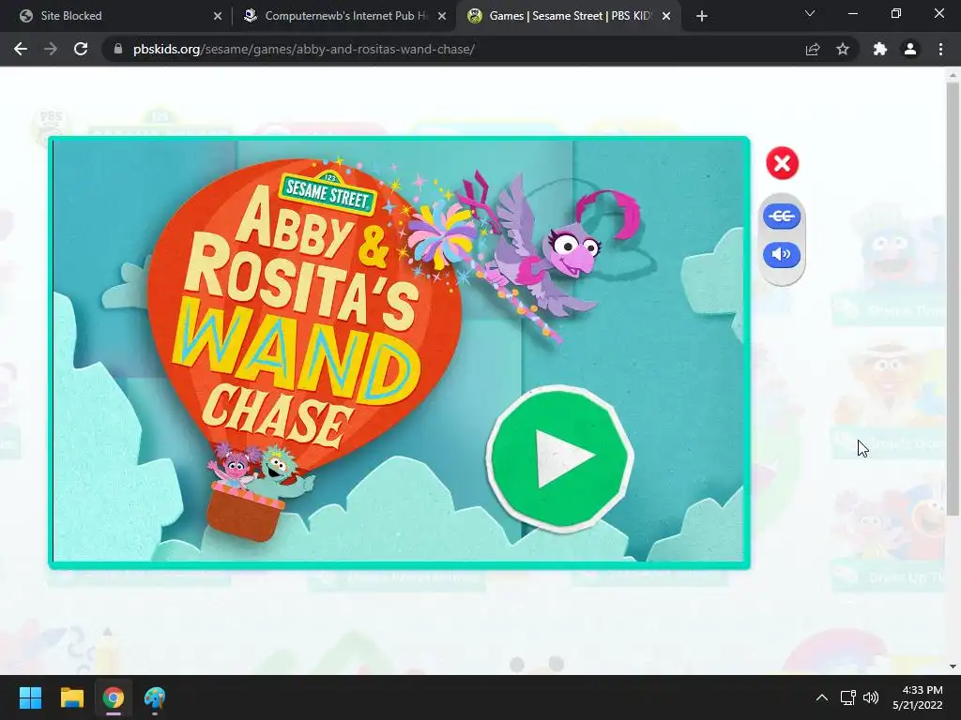This screenshot has width=961, height=720.
Task: Select the Games Sesame Street PBS KIDS tab
Action: click(x=567, y=16)
